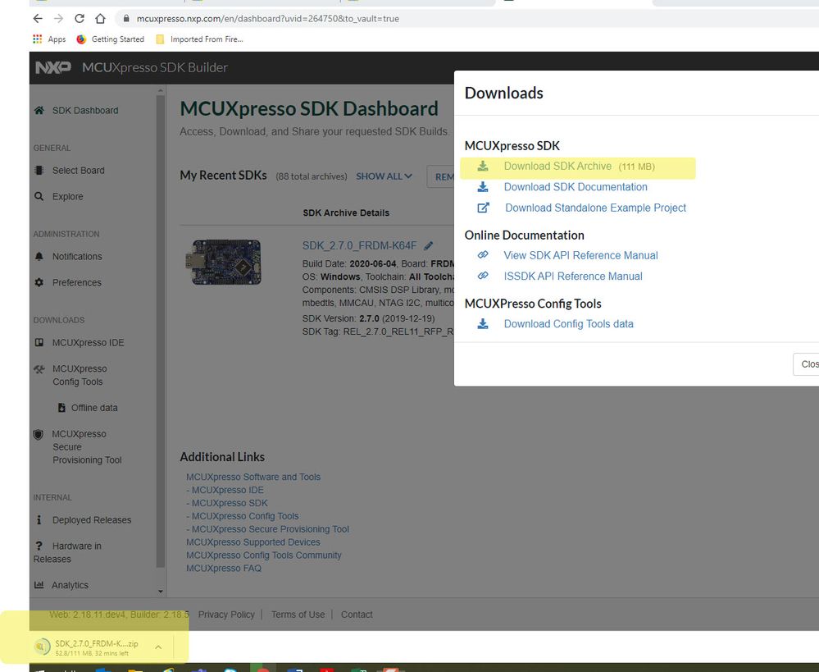This screenshot has height=672, width=819.
Task: Click the Deployed Releases info icon
Action: 39,520
